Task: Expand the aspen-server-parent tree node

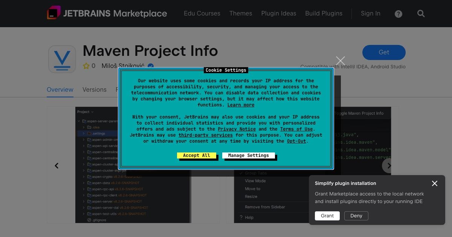Action: click(x=79, y=122)
